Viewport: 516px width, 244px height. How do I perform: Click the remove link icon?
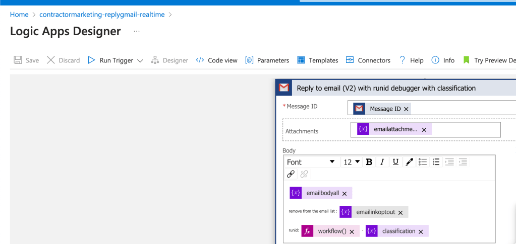(x=304, y=174)
